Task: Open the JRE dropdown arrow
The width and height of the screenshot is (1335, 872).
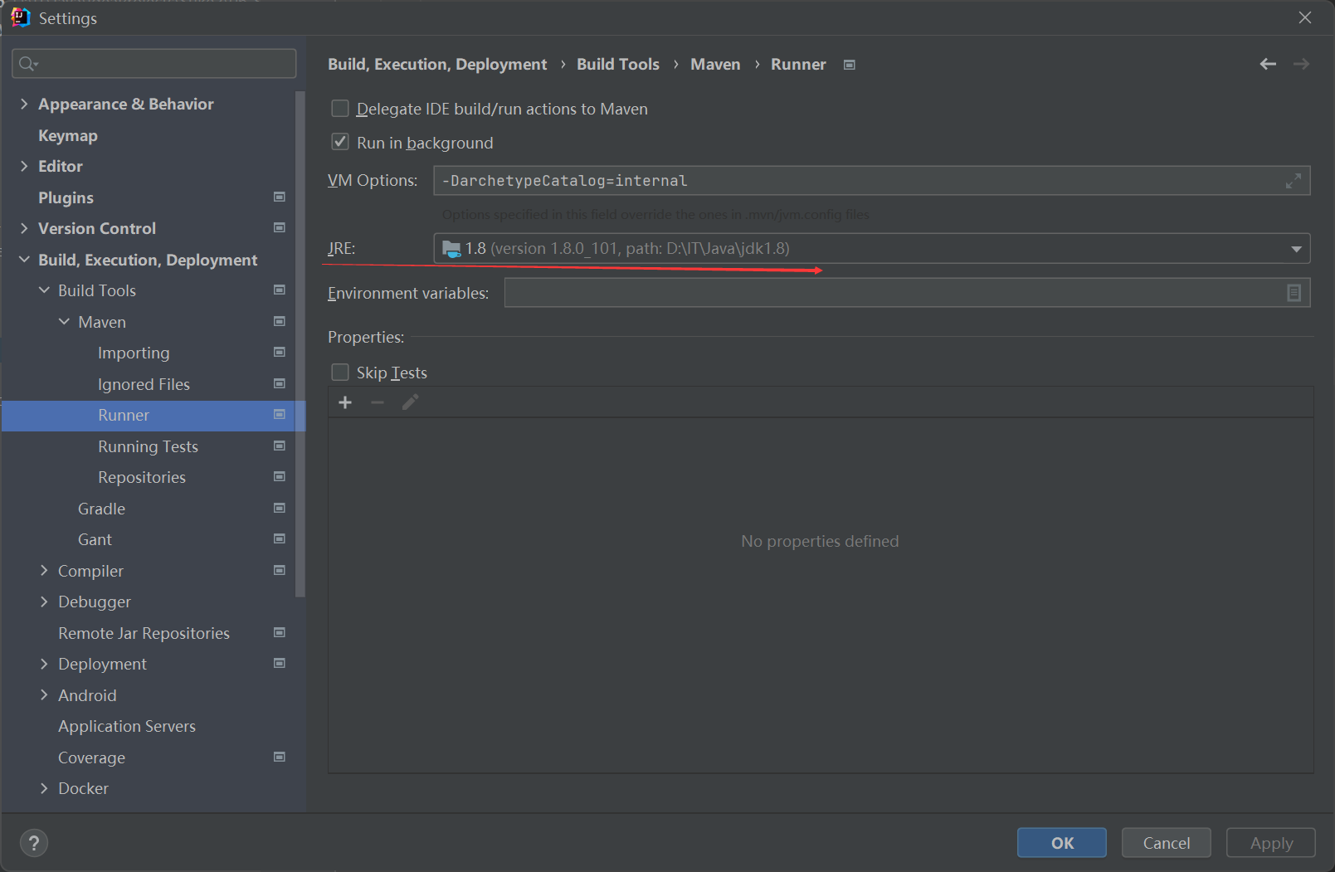Action: (1296, 249)
